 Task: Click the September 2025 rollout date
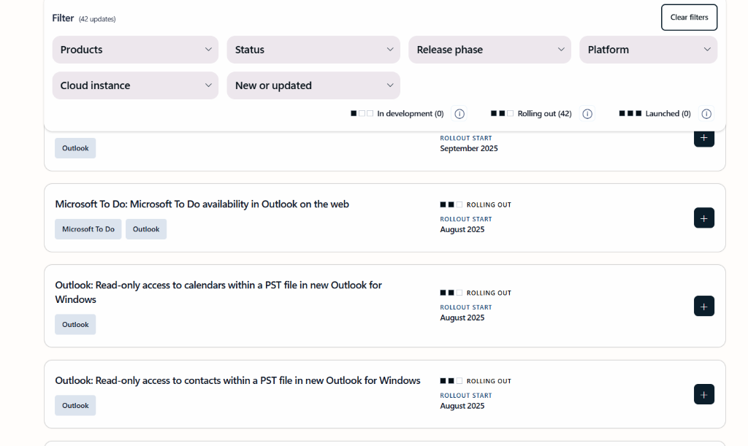click(469, 148)
